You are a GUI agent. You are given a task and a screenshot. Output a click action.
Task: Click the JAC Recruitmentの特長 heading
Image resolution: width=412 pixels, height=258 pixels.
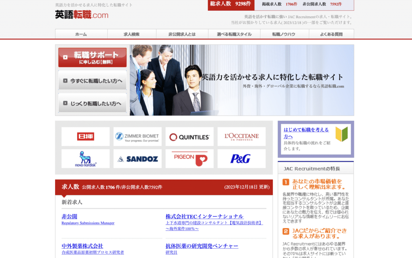point(312,169)
